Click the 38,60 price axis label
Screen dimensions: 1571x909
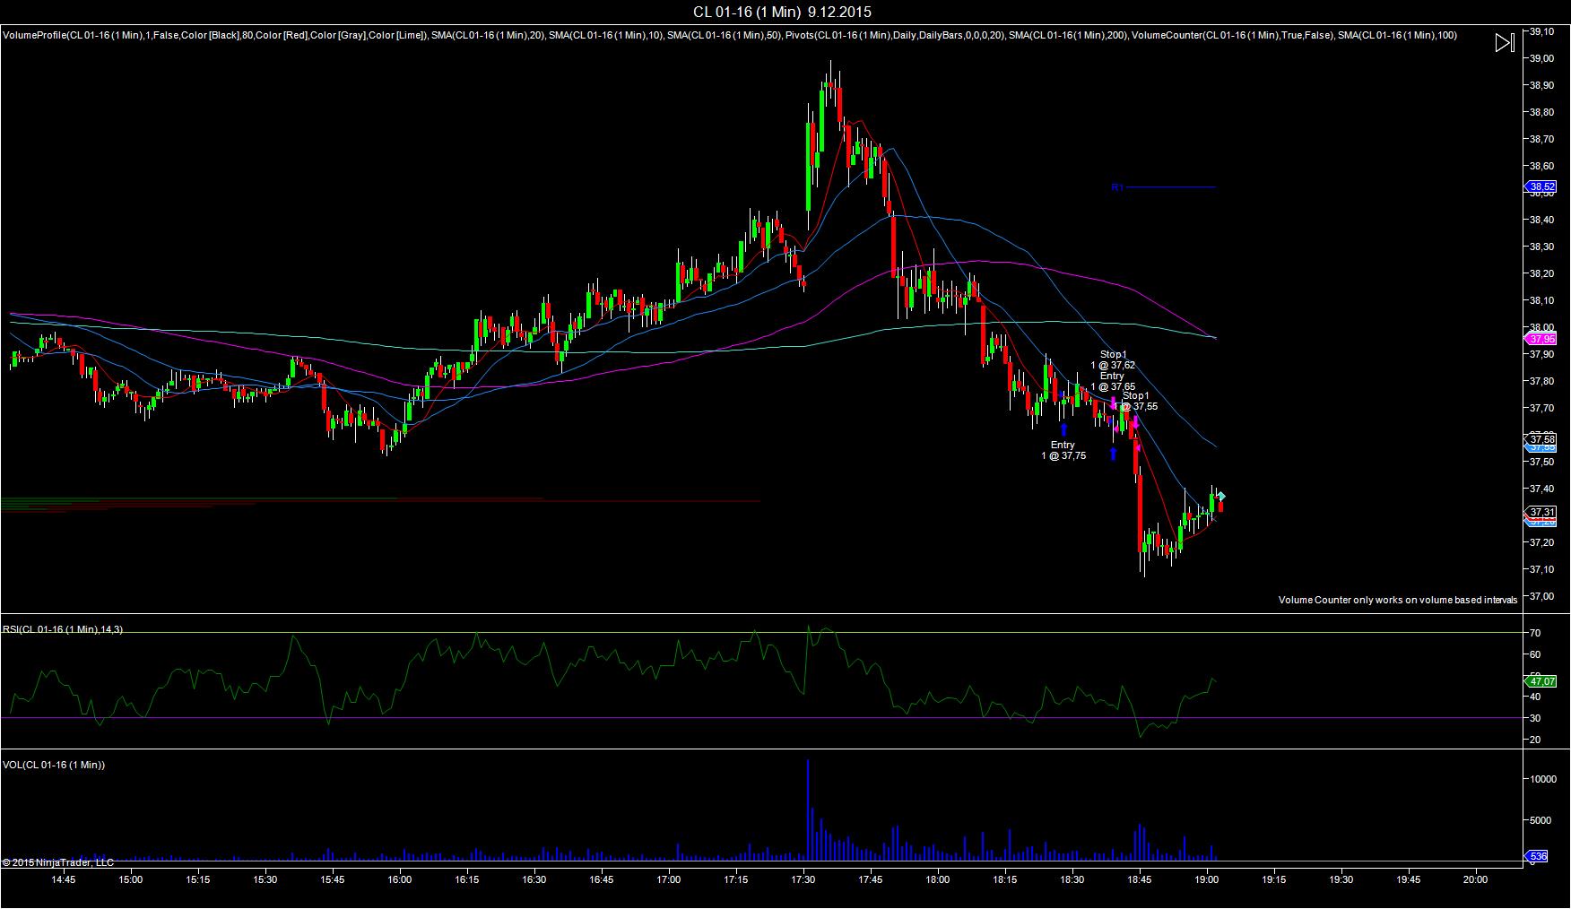[1541, 166]
